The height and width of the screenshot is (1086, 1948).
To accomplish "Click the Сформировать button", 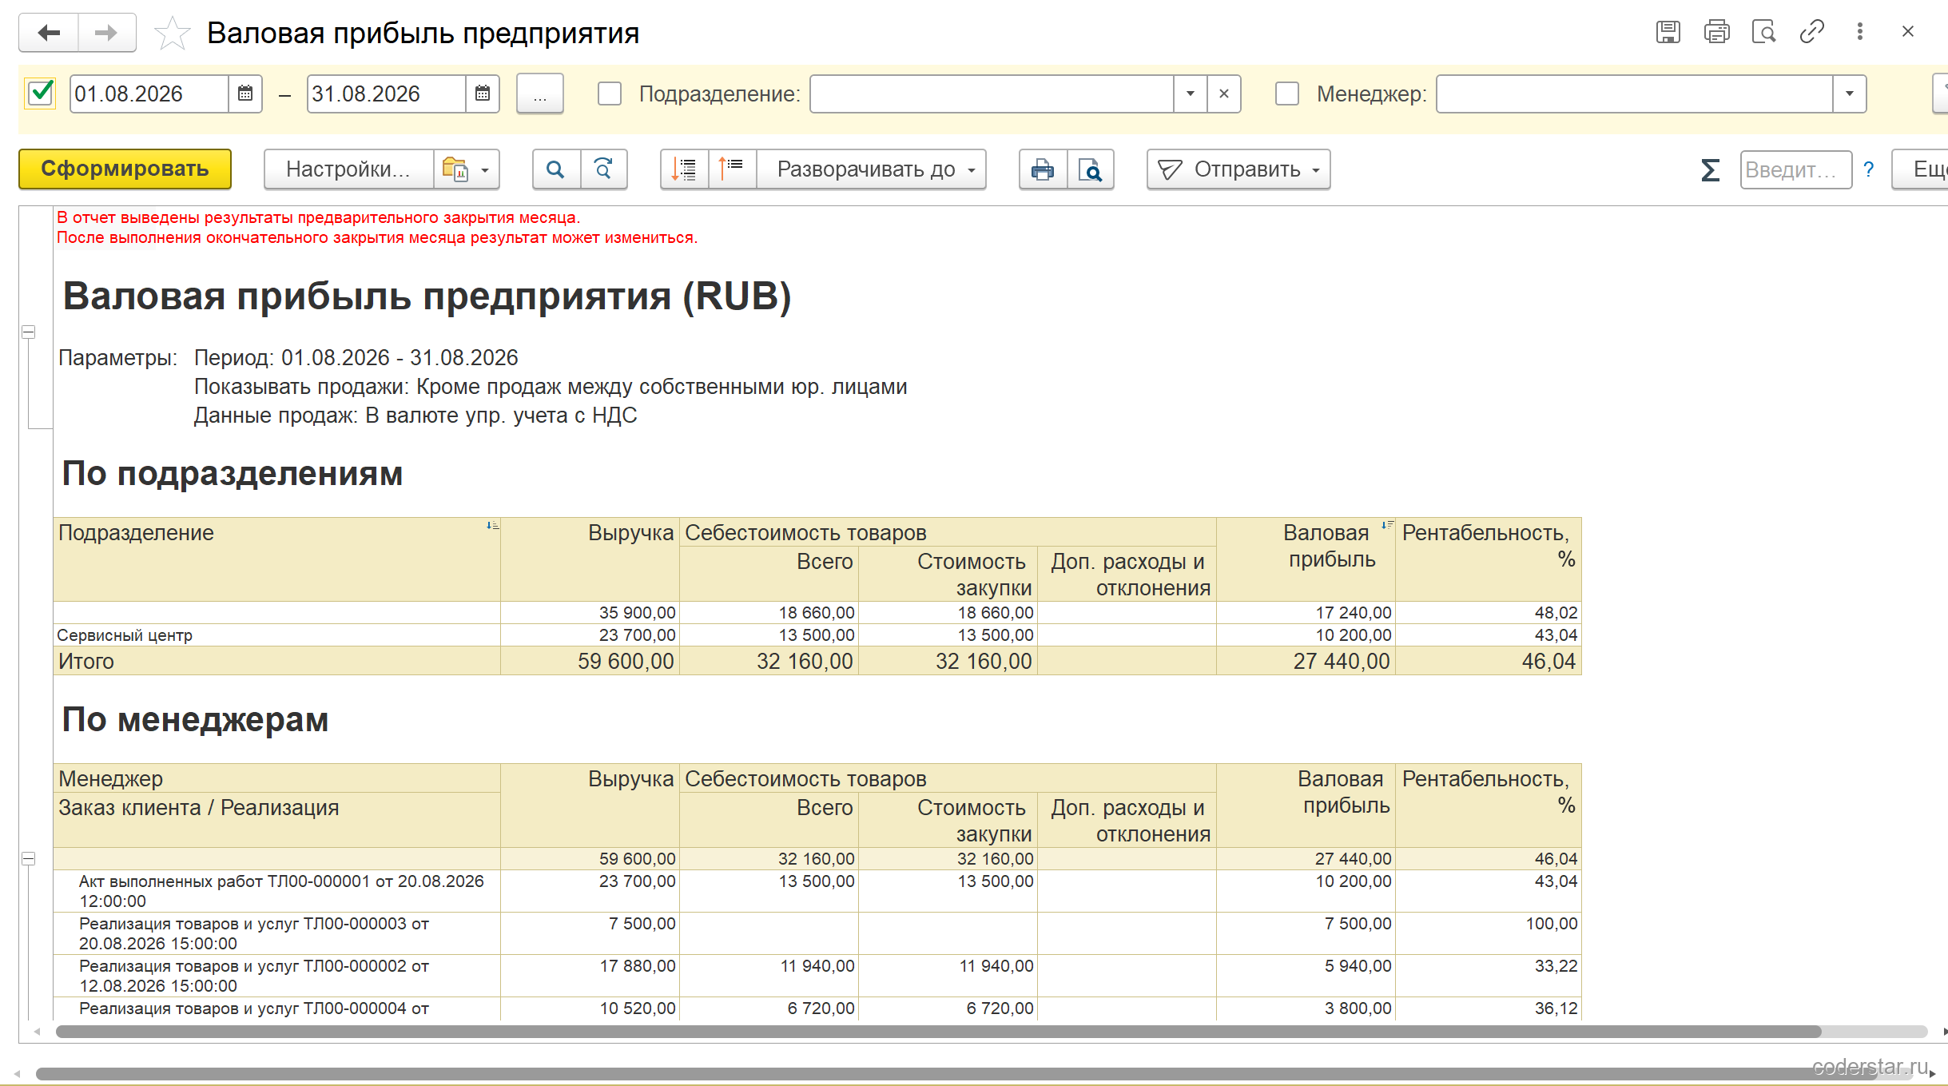I will point(125,169).
